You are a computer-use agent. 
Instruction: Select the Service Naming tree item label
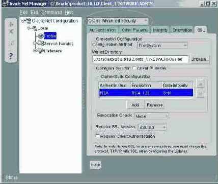tap(59, 44)
